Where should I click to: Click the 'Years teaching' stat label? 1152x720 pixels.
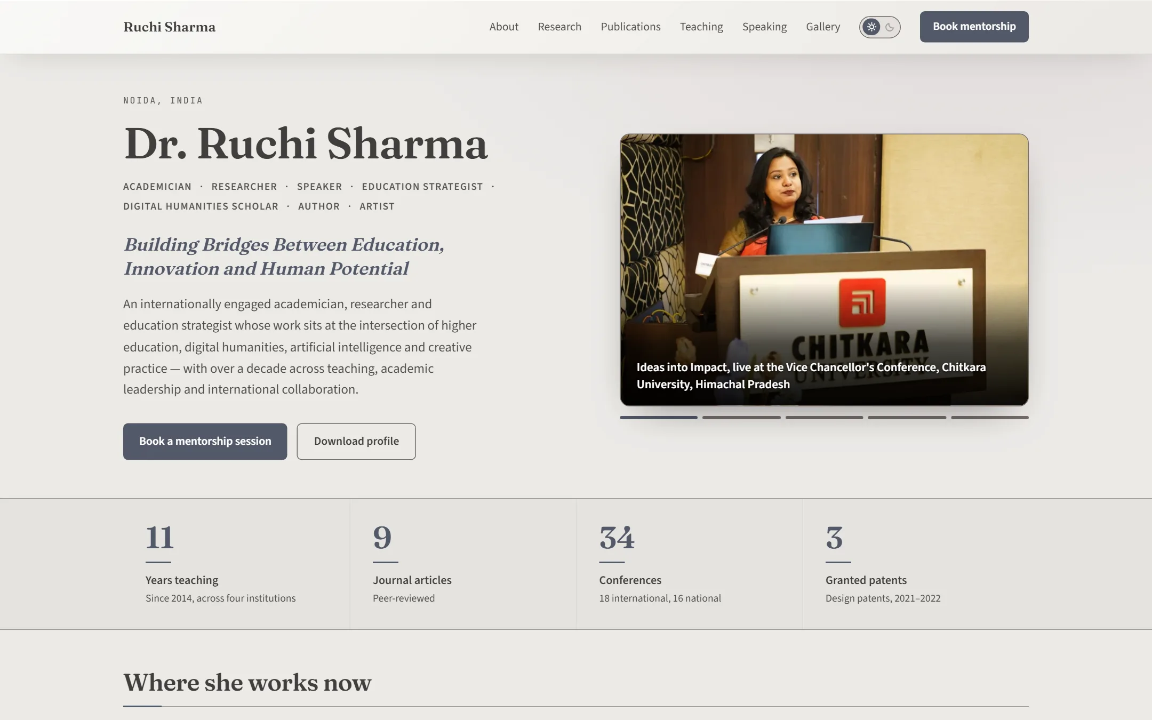tap(182, 580)
